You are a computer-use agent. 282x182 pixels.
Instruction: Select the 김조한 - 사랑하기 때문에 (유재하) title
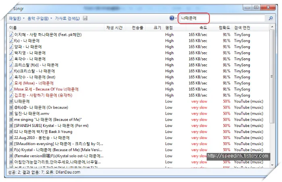pyautogui.click(x=43, y=95)
